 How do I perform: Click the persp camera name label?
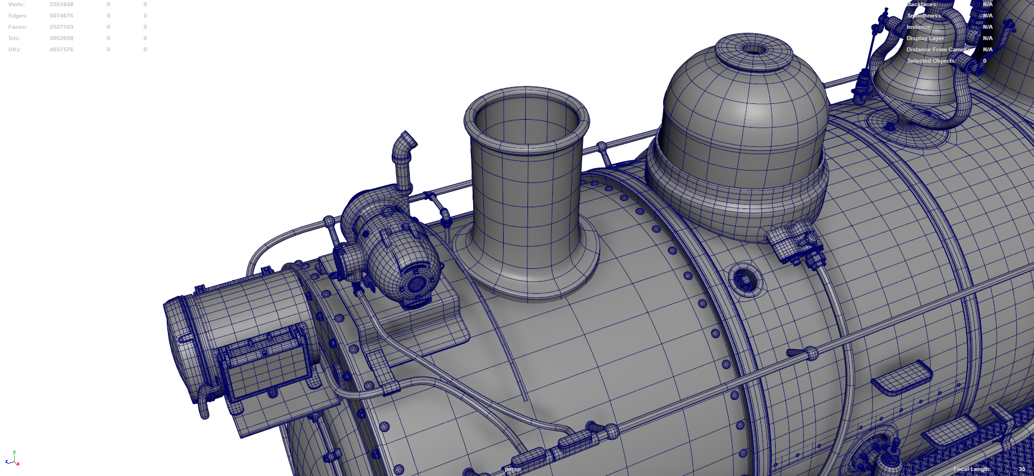[513, 469]
